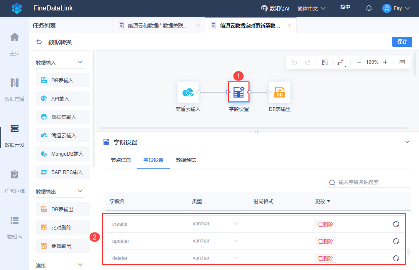Select the DB表输出 node on canvas
419x270 pixels.
pos(279,92)
